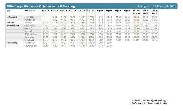Select the 13:40 Zwillingsbogen departure
This screenshot has width=183, height=111.
tap(55, 17)
